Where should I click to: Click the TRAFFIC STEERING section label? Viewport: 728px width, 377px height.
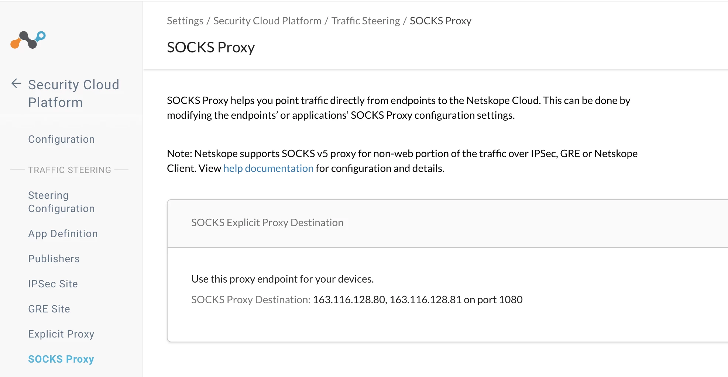tap(69, 170)
